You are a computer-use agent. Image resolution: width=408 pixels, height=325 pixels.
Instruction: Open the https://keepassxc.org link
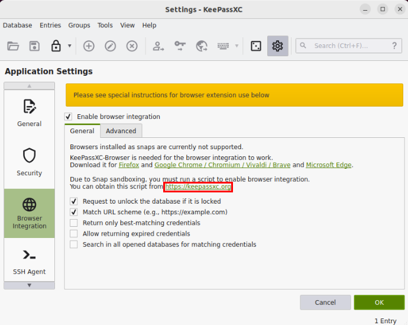pos(198,186)
